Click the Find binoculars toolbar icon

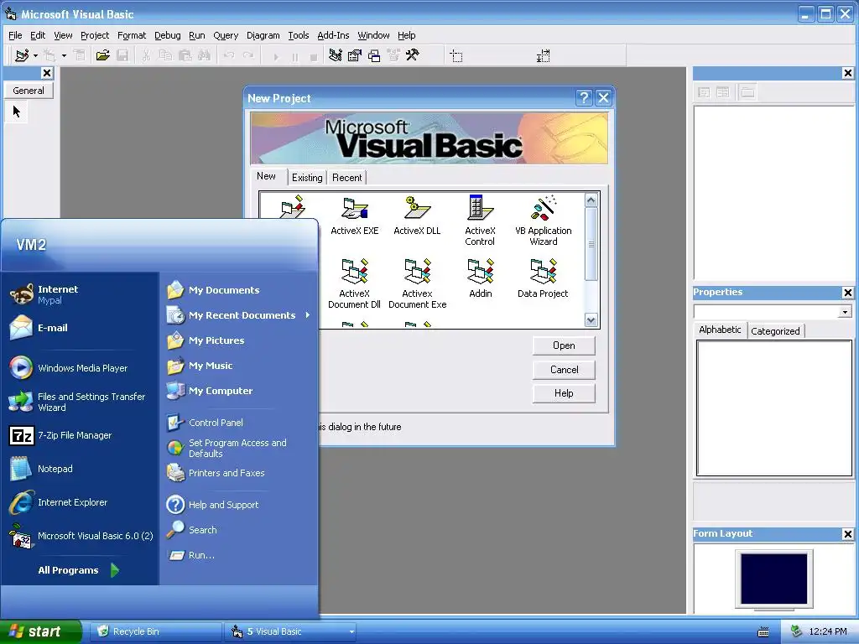[x=205, y=55]
